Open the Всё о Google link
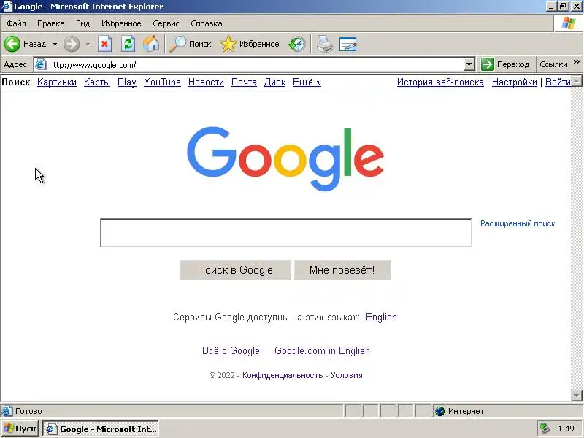This screenshot has height=438, width=584. [231, 351]
